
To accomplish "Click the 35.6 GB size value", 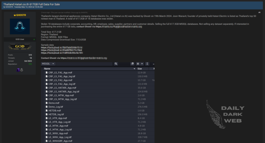I will pos(142,88).
